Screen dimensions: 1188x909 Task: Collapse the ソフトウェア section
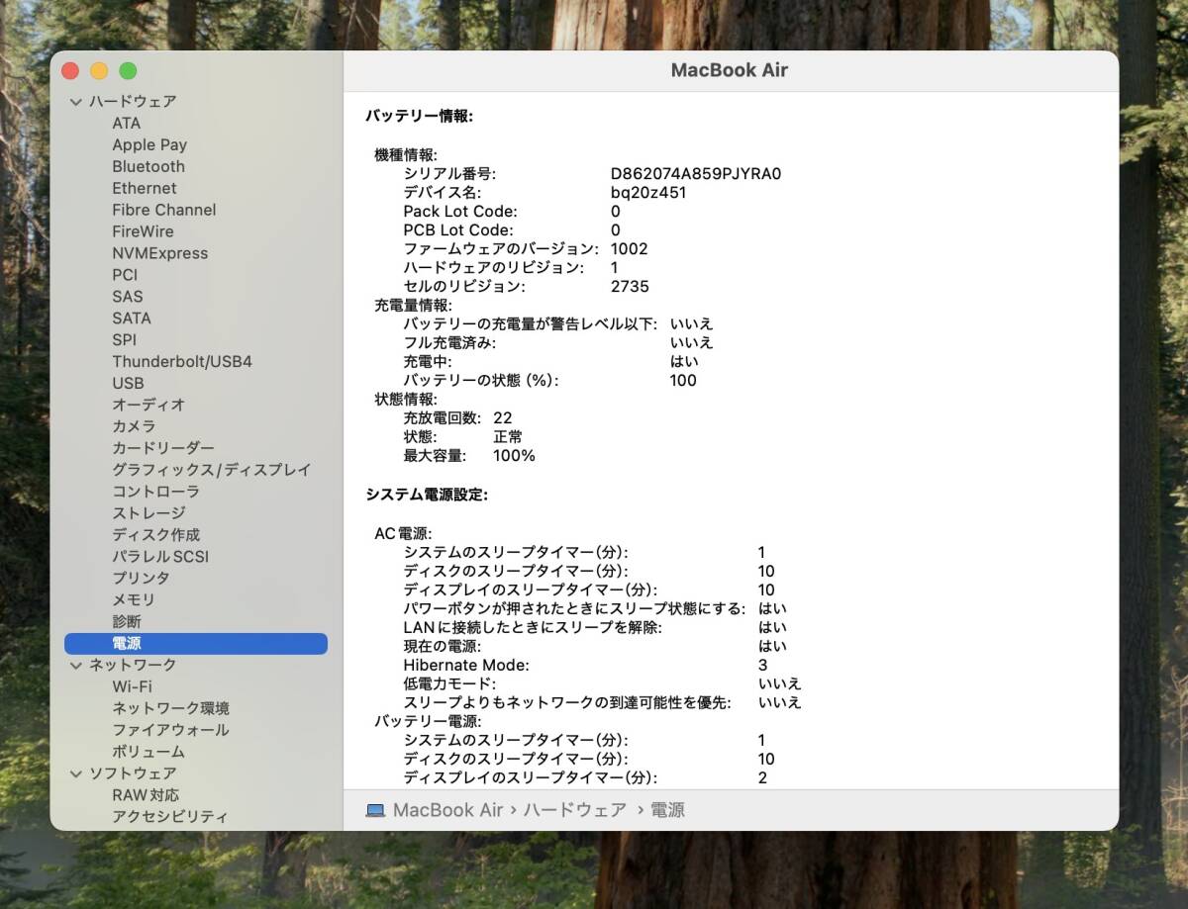(x=75, y=773)
